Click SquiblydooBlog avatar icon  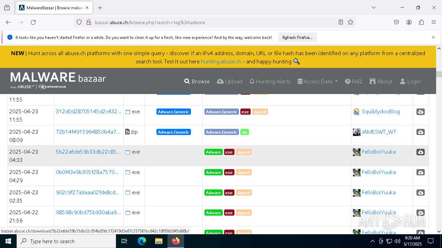357,112
